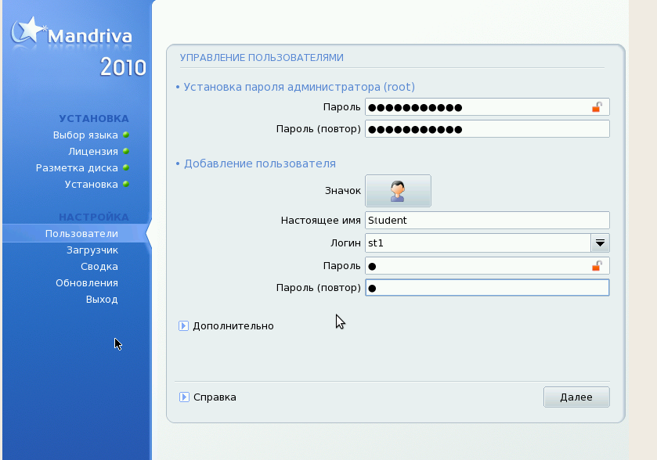The image size is (657, 460).
Task: Click the root password lock icon
Action: (x=597, y=107)
